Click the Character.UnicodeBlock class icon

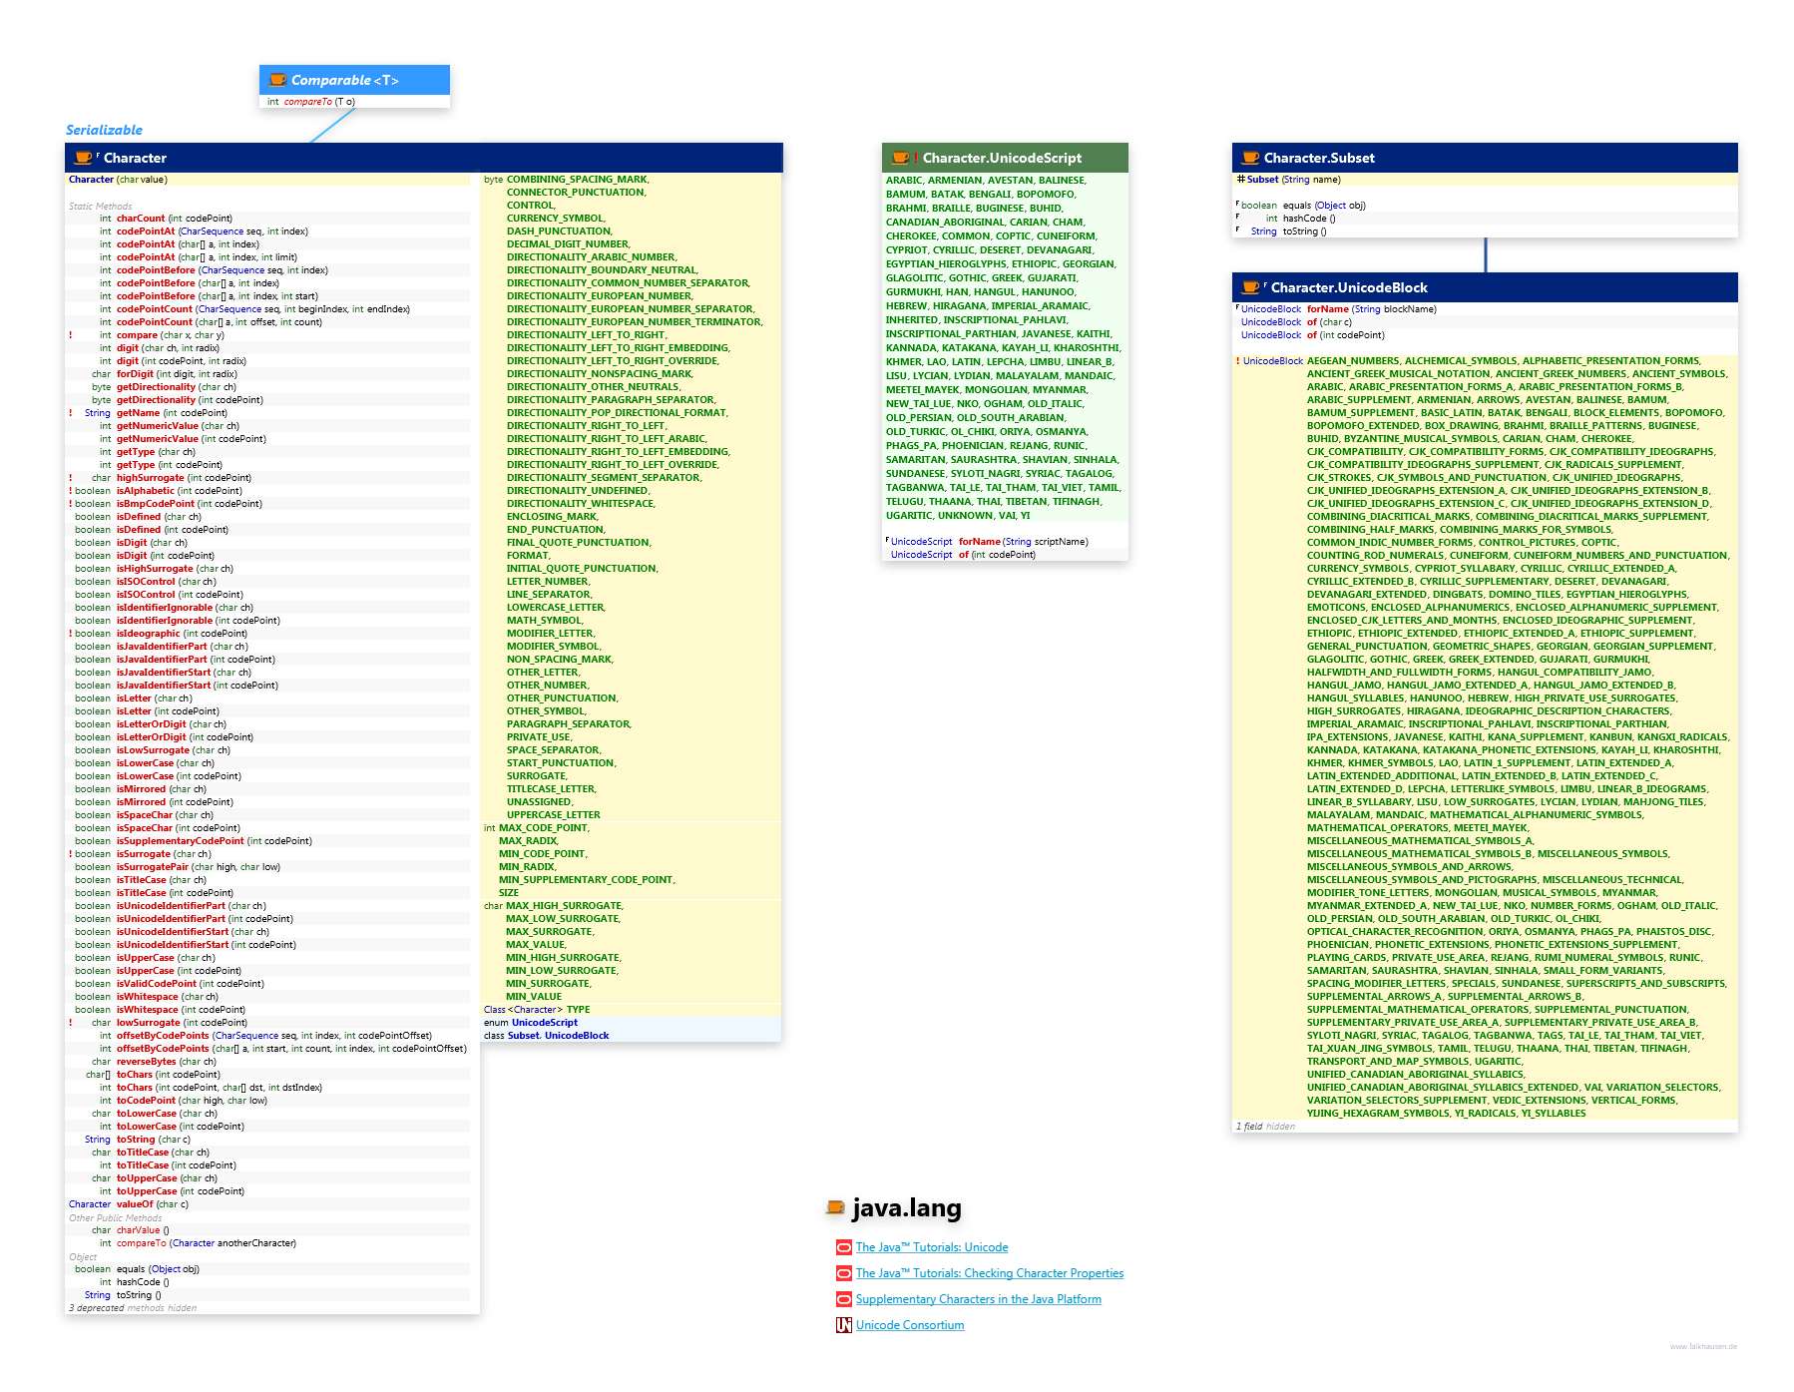tap(1250, 287)
